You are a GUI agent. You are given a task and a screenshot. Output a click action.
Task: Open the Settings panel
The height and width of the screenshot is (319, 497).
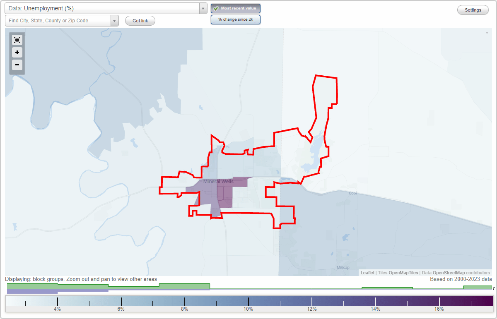[x=473, y=10]
